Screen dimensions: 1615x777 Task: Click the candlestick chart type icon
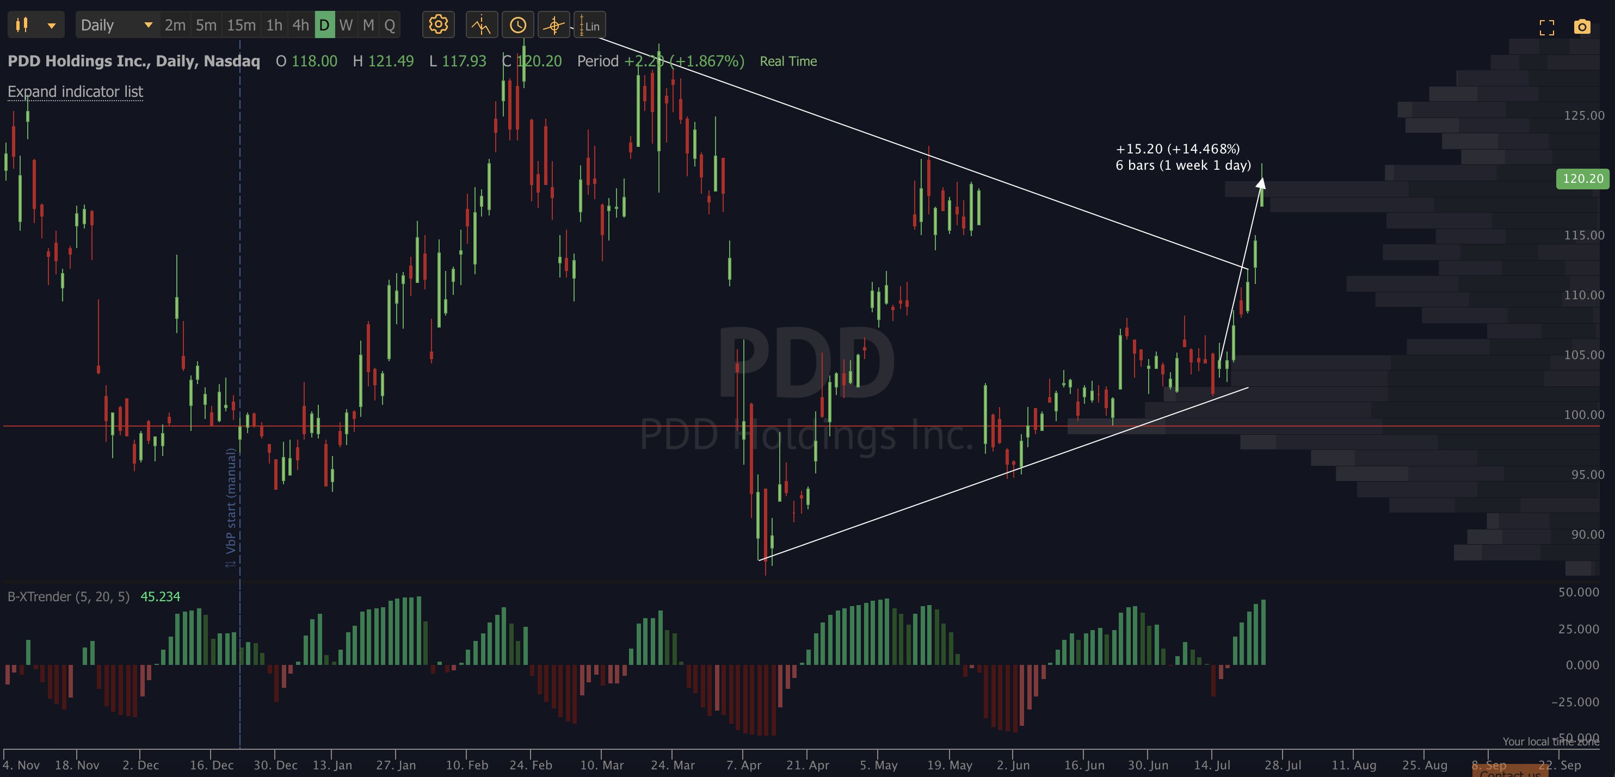[x=22, y=25]
